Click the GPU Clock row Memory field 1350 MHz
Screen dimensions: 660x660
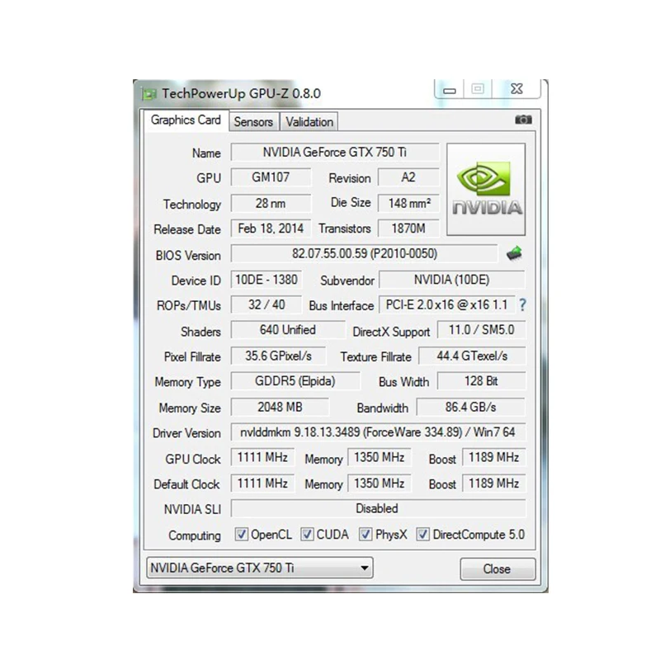[379, 458]
